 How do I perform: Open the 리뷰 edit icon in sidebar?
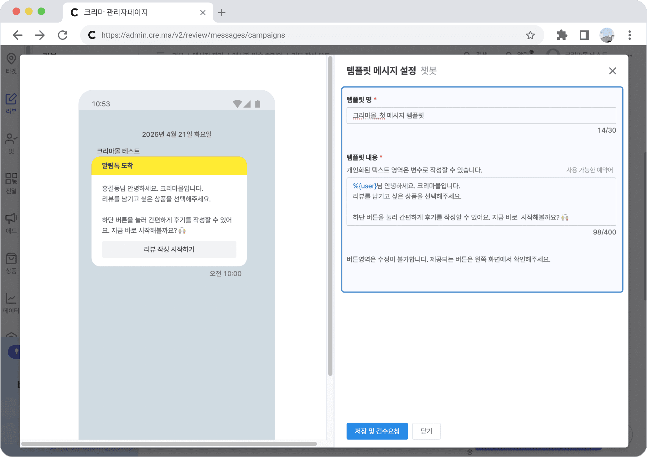[11, 99]
